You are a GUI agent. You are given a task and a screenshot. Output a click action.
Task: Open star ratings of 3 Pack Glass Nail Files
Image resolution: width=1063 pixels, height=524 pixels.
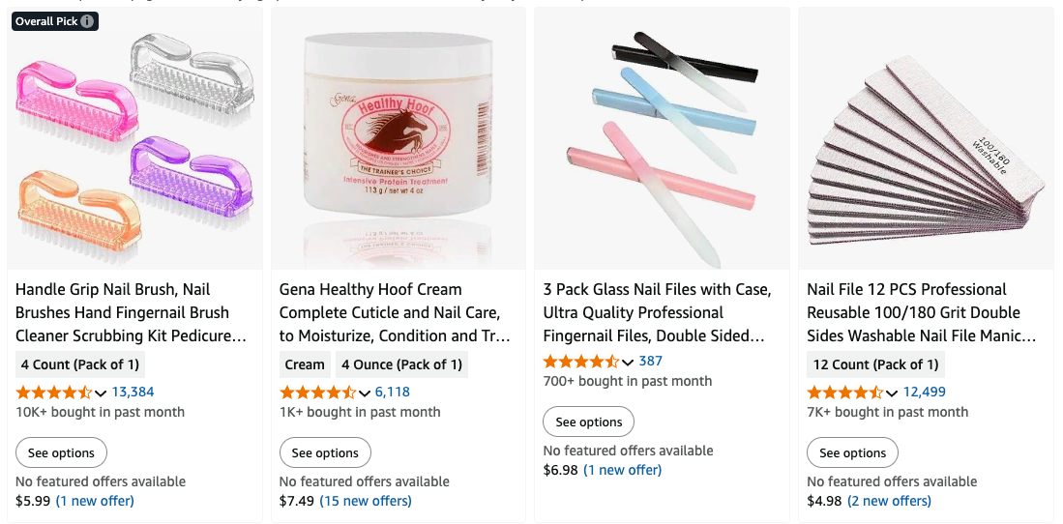click(581, 361)
